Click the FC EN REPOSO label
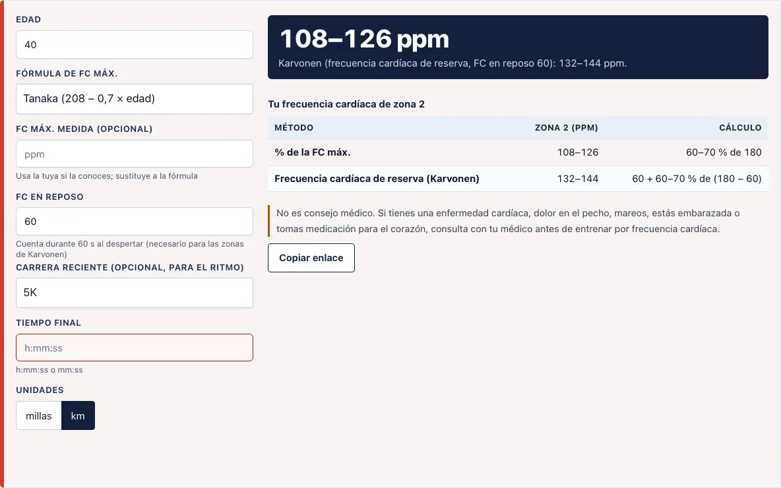Image resolution: width=781 pixels, height=488 pixels. point(50,197)
